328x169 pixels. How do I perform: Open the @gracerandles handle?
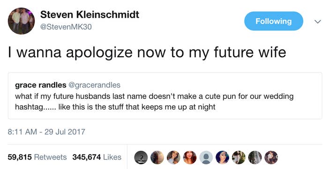[94, 85]
